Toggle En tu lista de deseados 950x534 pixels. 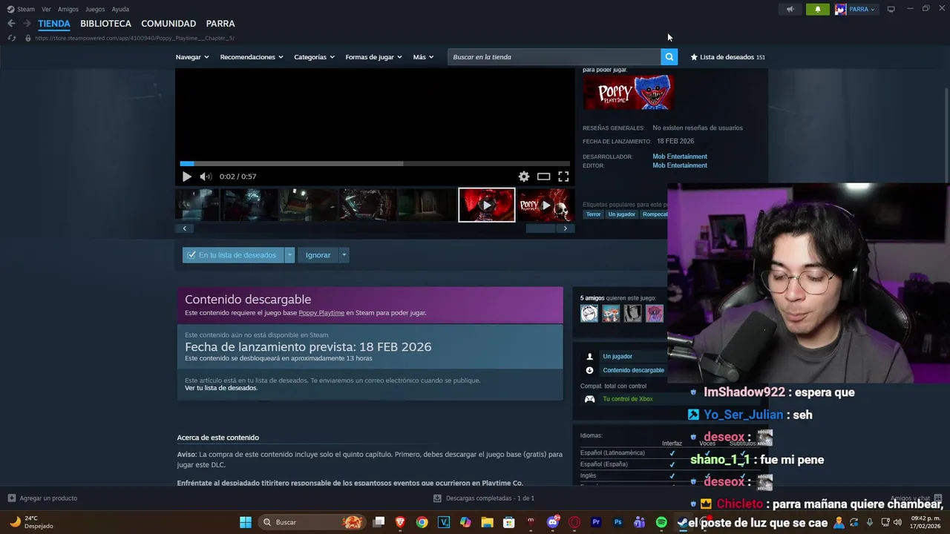[x=233, y=255]
